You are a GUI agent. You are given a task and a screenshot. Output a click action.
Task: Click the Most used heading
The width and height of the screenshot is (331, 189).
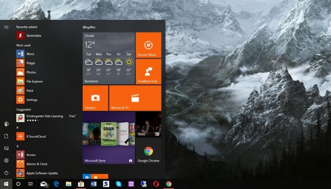(24, 45)
